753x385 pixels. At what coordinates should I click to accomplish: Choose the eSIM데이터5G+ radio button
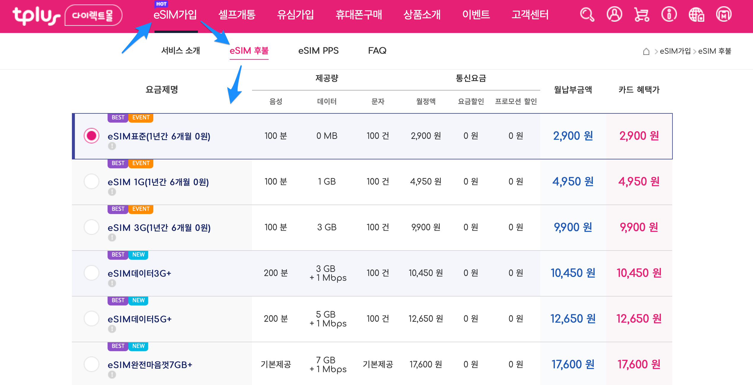[92, 319]
